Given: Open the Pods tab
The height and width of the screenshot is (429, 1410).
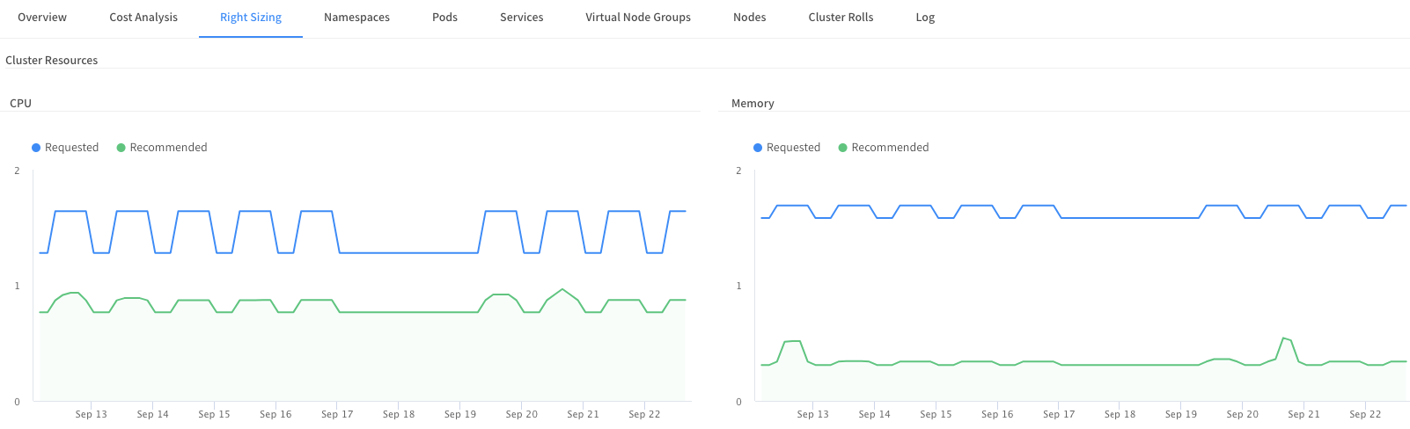Looking at the screenshot, I should click(x=444, y=18).
